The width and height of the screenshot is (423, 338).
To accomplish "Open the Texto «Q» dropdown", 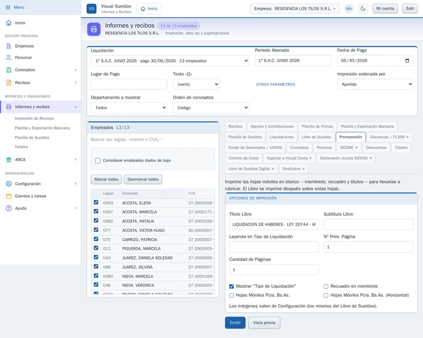I will coord(196,84).
